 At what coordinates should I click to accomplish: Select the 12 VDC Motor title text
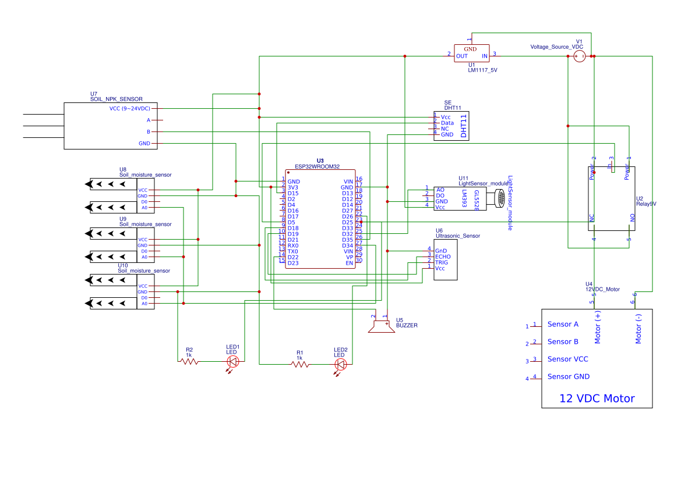(597, 398)
